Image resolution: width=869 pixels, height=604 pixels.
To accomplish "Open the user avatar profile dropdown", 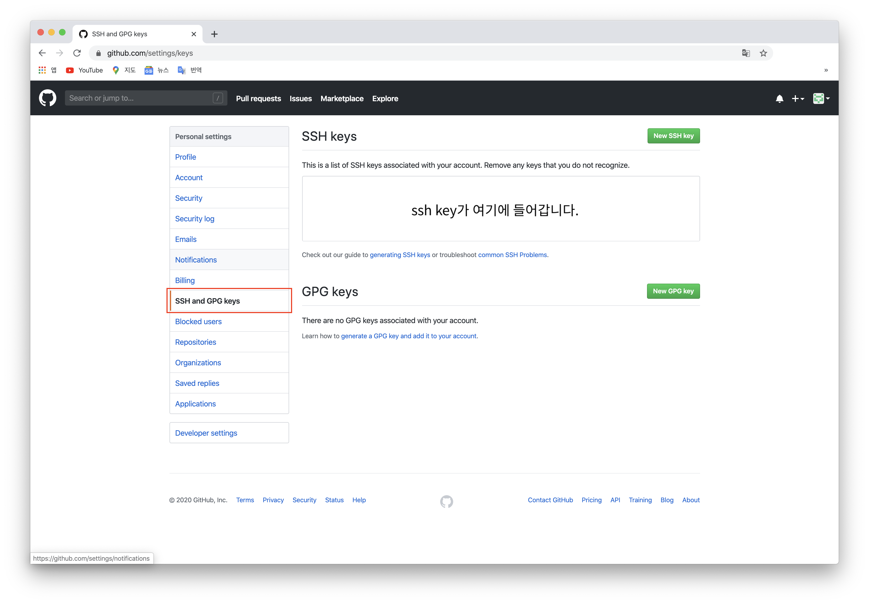I will [821, 99].
